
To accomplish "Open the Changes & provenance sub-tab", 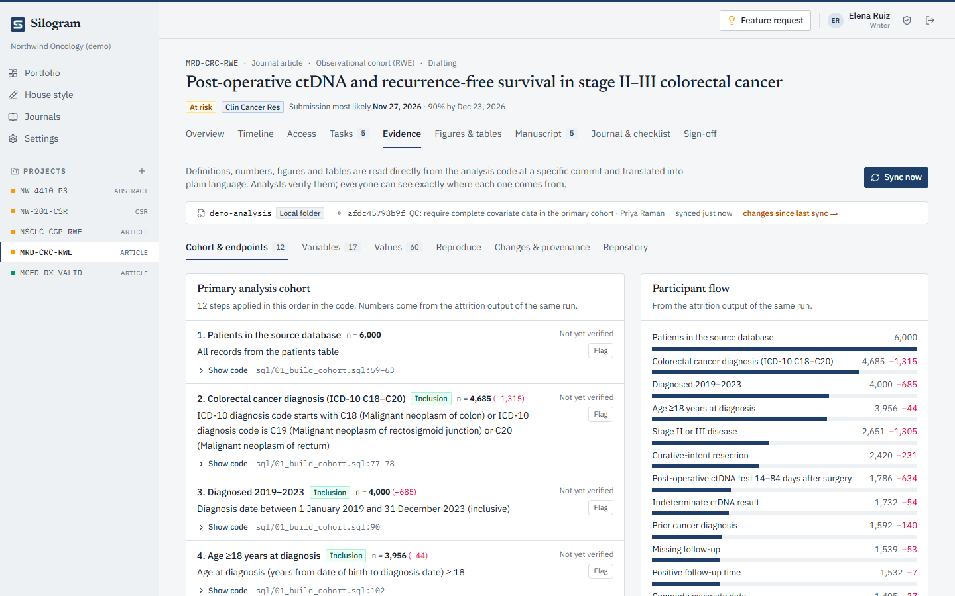I will coord(542,247).
